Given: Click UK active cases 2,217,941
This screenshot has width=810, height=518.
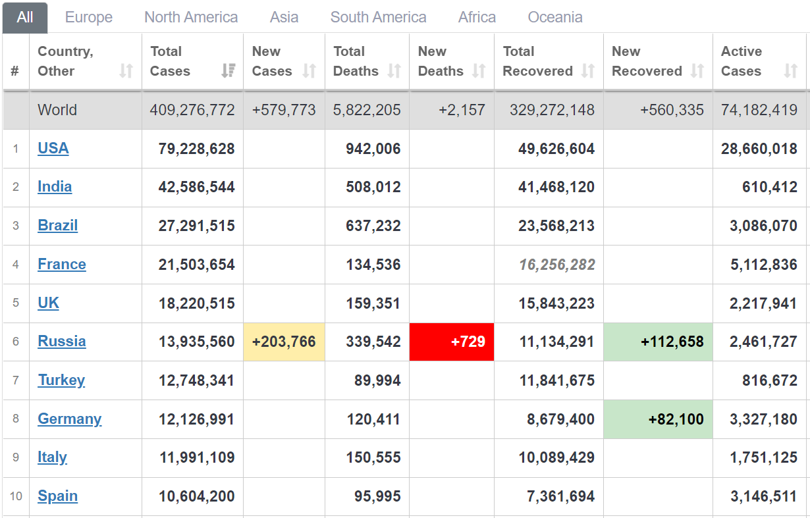Looking at the screenshot, I should (x=764, y=303).
